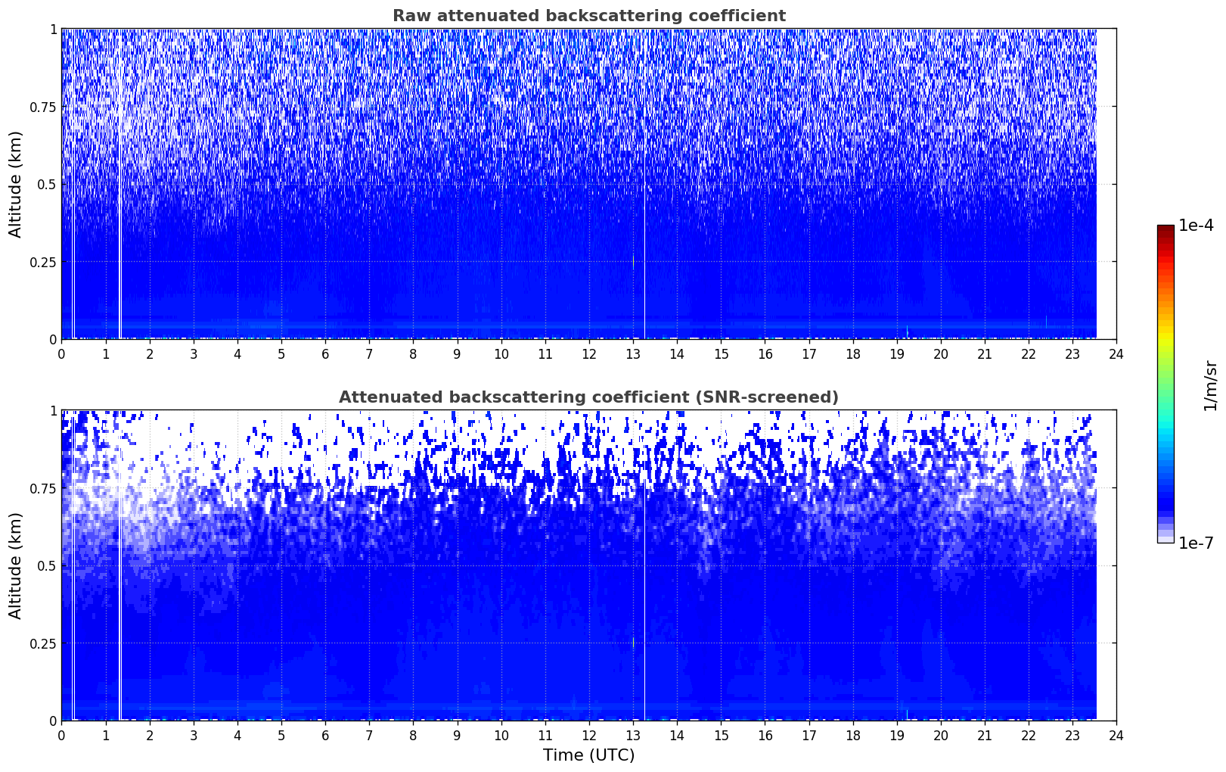Image resolution: width=1226 pixels, height=772 pixels.
Task: Click hour 6 tick on the bottom plot
Action: (x=325, y=736)
